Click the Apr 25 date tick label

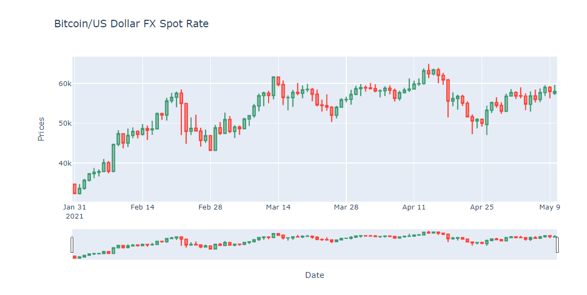coord(482,207)
